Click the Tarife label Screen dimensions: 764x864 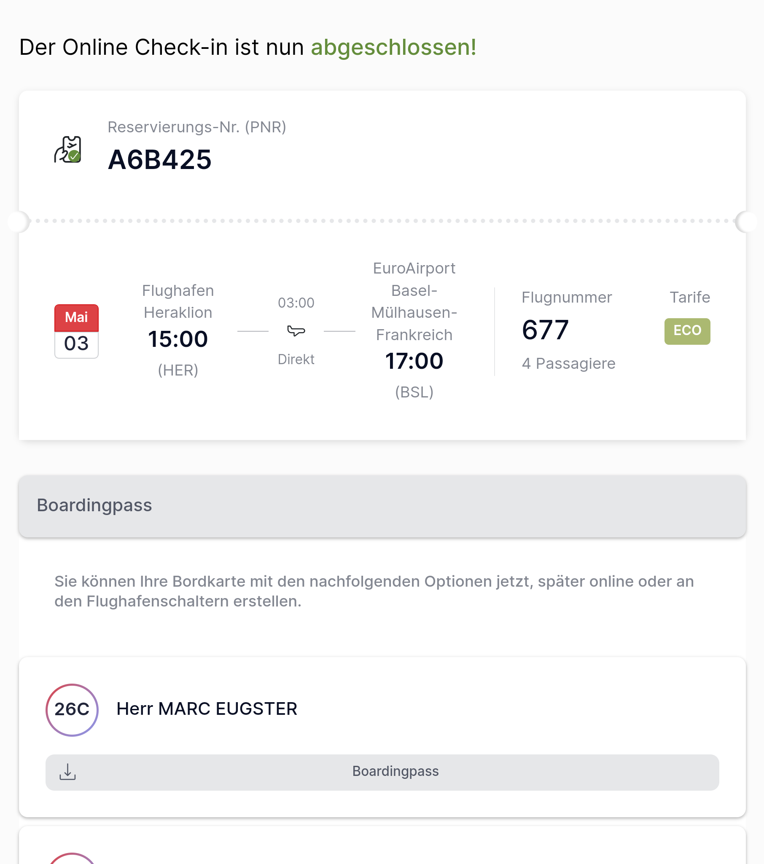click(x=690, y=297)
